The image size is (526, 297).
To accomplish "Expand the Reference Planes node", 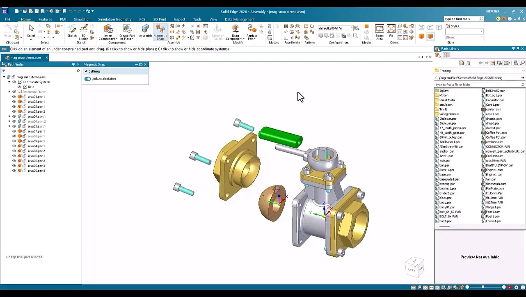I will tap(9, 92).
